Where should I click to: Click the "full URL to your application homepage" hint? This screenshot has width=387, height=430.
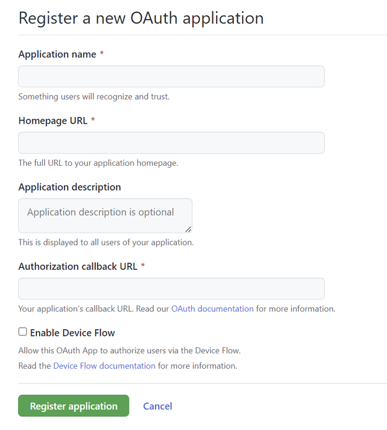coord(98,163)
